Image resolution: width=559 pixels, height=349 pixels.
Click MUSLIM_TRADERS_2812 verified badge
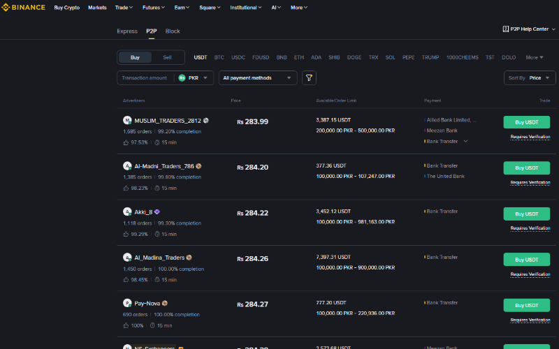205,121
